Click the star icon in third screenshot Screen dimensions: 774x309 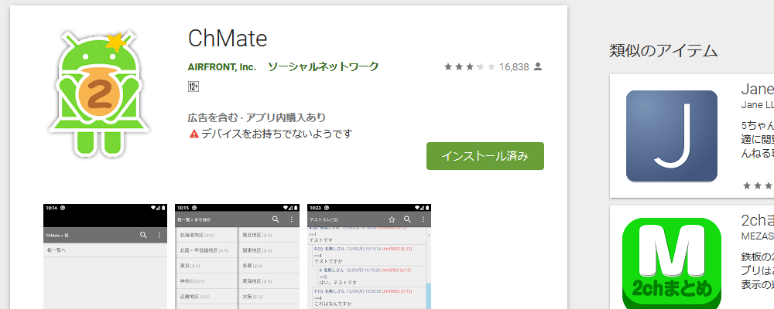[x=392, y=219]
